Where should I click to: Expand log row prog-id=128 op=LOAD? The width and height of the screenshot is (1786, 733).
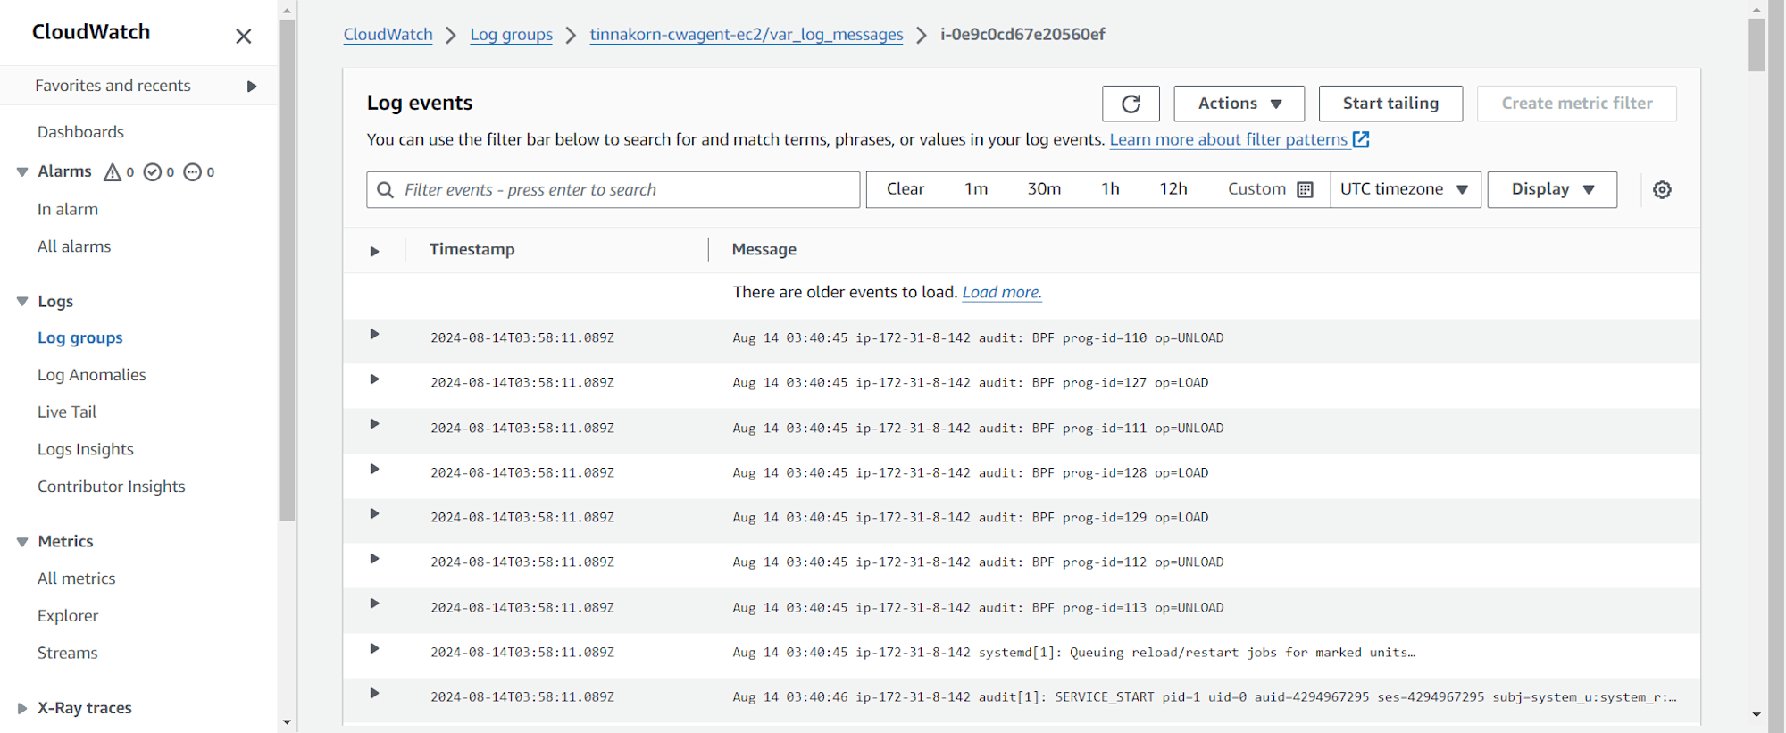click(x=375, y=470)
